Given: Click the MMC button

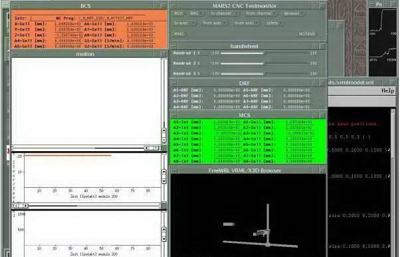Looking at the screenshot, I should pyautogui.click(x=179, y=34).
